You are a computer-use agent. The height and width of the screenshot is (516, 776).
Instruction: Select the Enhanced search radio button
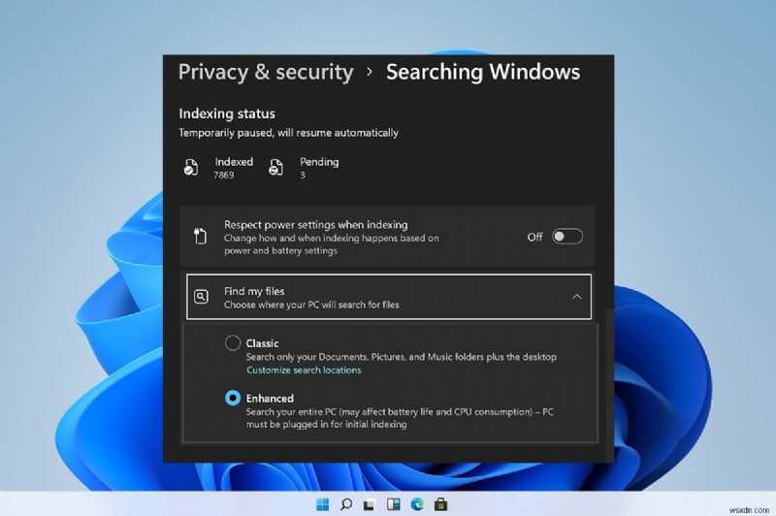(233, 398)
